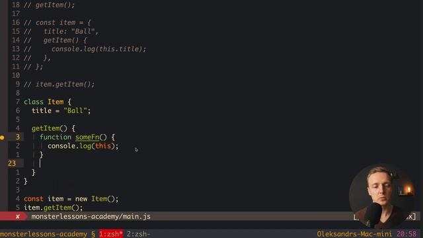Viewport: 423px width, 238px height.
Task: Click the Oleksandrs-Mac-mini hostname
Action: 354,234
